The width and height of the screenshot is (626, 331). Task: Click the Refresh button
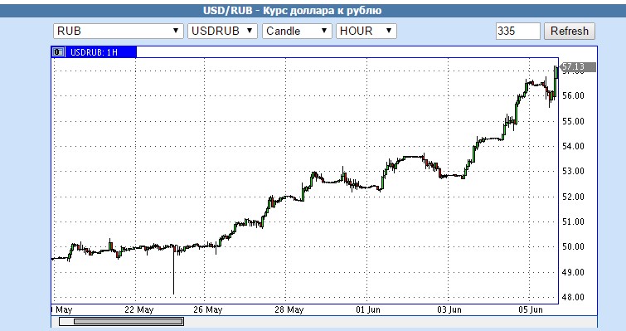570,32
